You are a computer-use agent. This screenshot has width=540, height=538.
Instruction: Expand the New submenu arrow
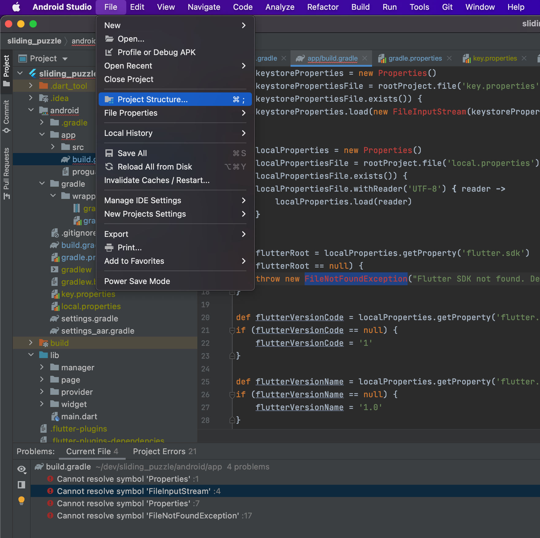244,25
